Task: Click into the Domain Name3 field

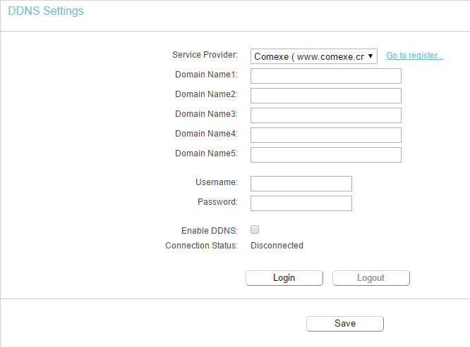Action: point(326,115)
